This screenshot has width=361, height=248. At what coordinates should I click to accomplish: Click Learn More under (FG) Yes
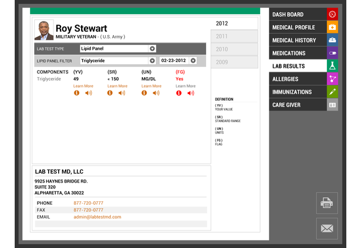coord(185,86)
